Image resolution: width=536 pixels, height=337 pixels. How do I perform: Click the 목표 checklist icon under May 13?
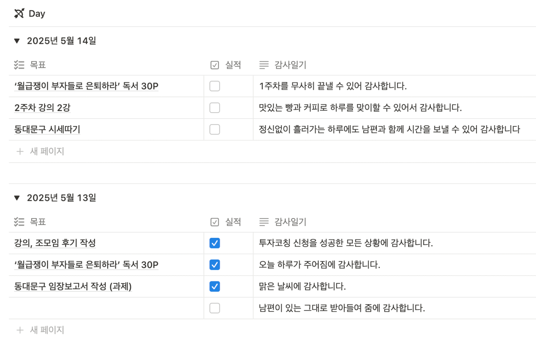pyautogui.click(x=19, y=222)
